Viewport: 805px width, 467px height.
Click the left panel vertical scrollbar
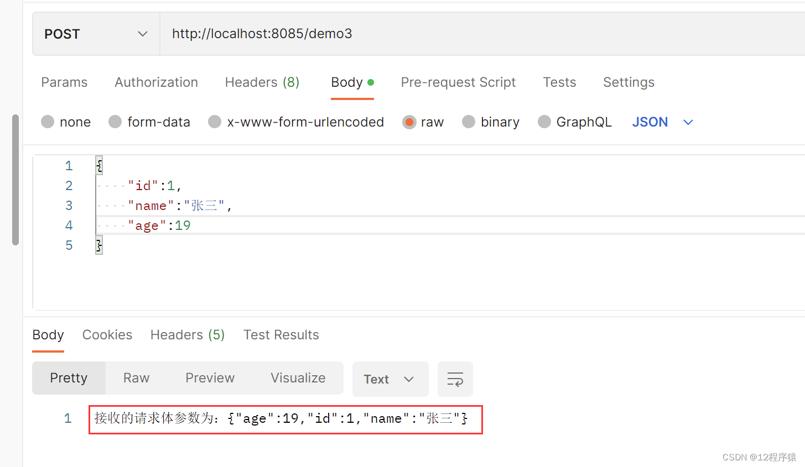(x=15, y=180)
